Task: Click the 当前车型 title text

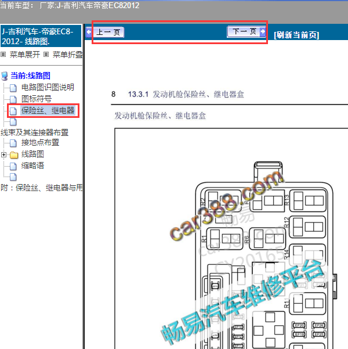Action: pos(70,5)
